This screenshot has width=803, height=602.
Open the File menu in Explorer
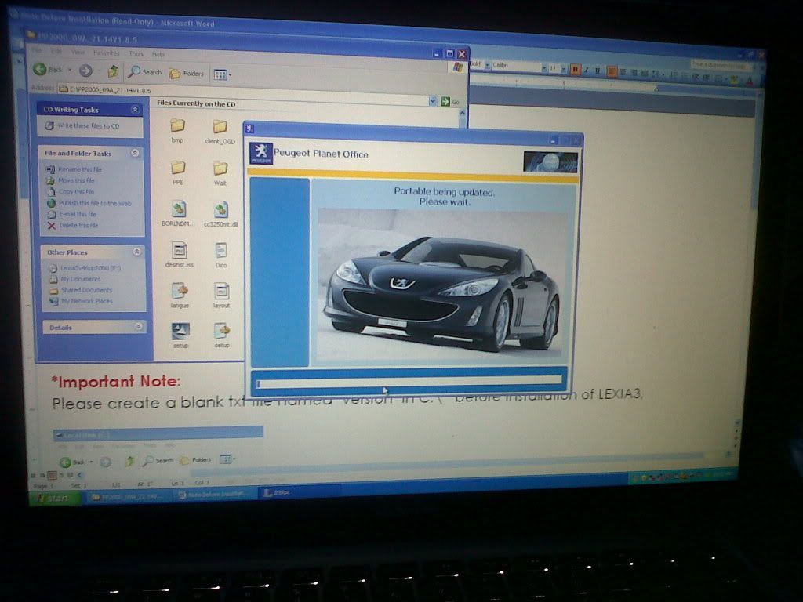pos(37,50)
